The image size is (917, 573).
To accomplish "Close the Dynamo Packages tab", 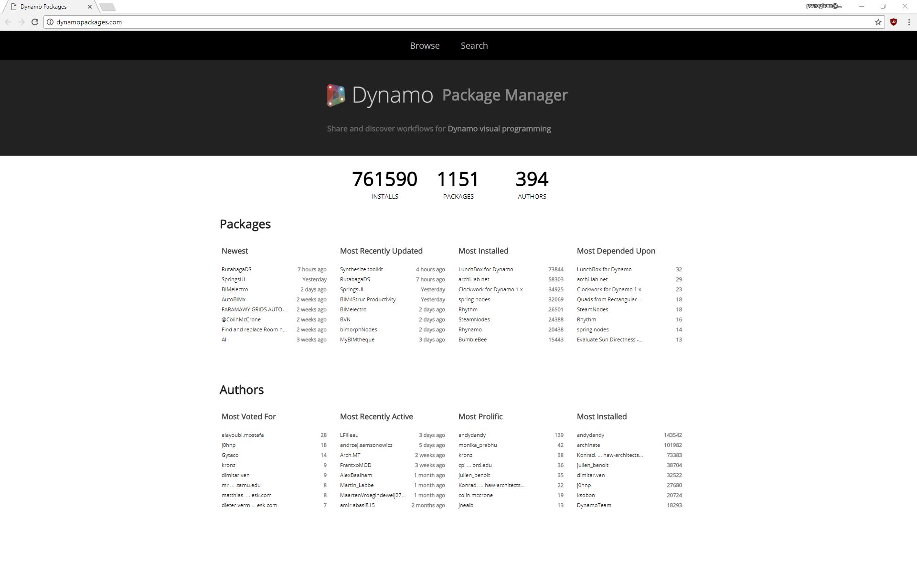I will pos(89,7).
